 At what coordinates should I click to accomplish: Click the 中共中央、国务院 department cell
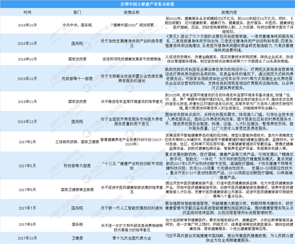point(77,25)
